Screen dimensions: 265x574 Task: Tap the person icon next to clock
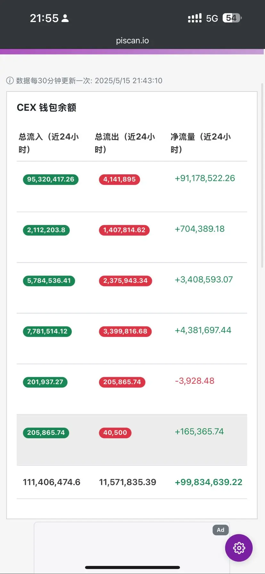(65, 18)
